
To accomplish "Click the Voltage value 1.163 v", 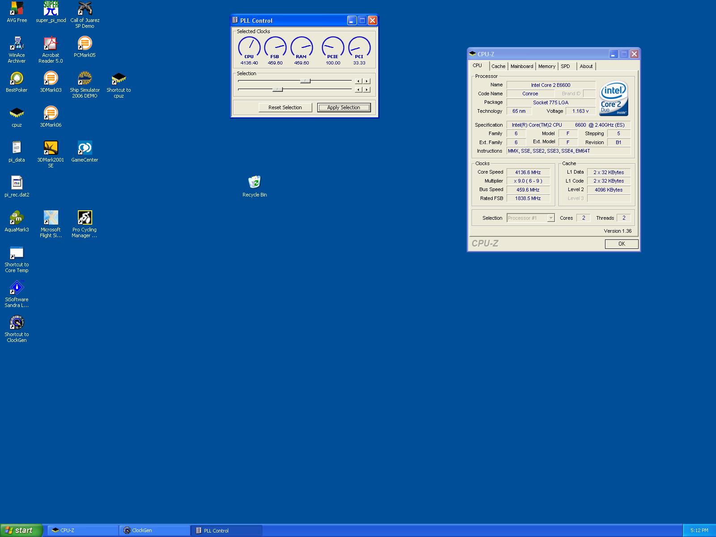I will 580,111.
